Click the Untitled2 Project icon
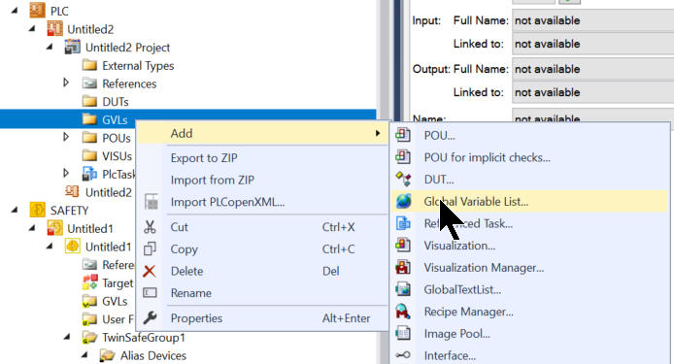 click(72, 47)
